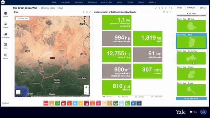Select the Eritrea country state thumbnail
Image resolution: width=210 pixels, height=118 pixels.
(191, 90)
